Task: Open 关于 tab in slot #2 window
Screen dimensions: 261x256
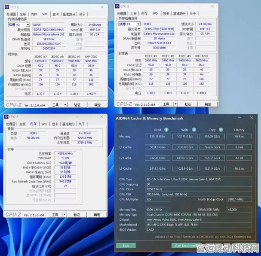Action: [82, 14]
